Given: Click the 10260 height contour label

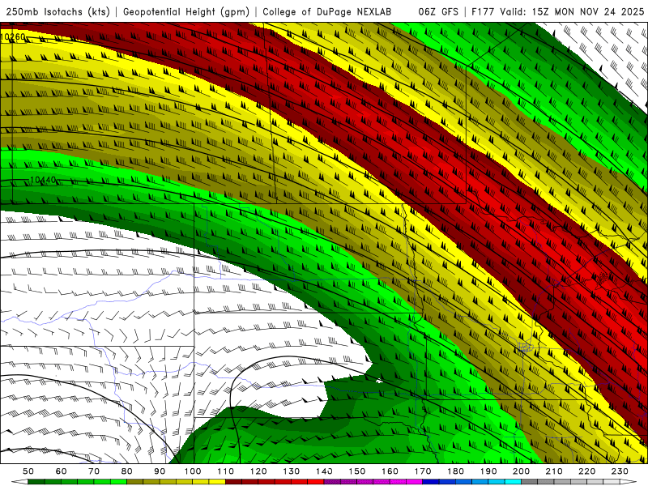Looking at the screenshot, I should 13,37.
